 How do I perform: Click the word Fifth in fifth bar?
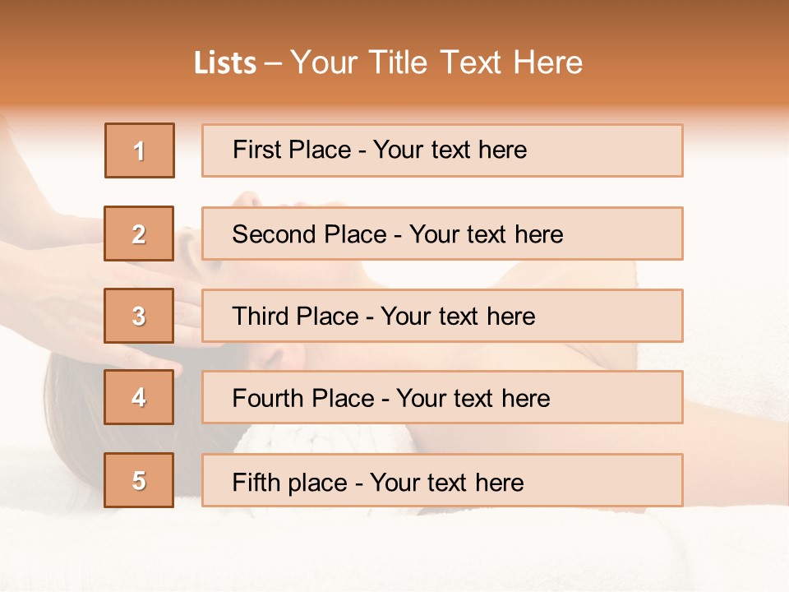click(x=256, y=482)
